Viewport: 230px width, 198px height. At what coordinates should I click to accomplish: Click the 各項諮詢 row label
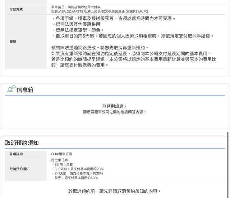[x=16, y=154]
